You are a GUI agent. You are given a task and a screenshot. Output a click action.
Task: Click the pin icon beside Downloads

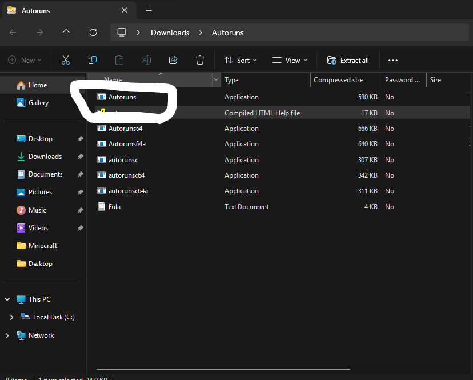[x=80, y=157]
